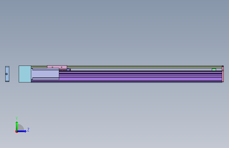Click the blue Z axis arrow of the triad

pyautogui.click(x=22, y=131)
